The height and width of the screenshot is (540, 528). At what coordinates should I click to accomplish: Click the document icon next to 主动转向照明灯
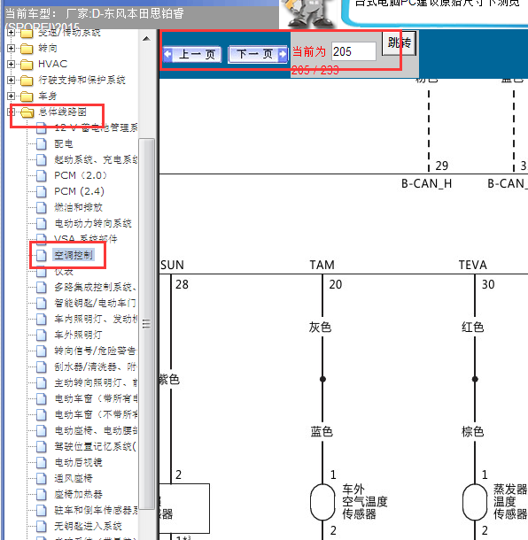(x=42, y=382)
